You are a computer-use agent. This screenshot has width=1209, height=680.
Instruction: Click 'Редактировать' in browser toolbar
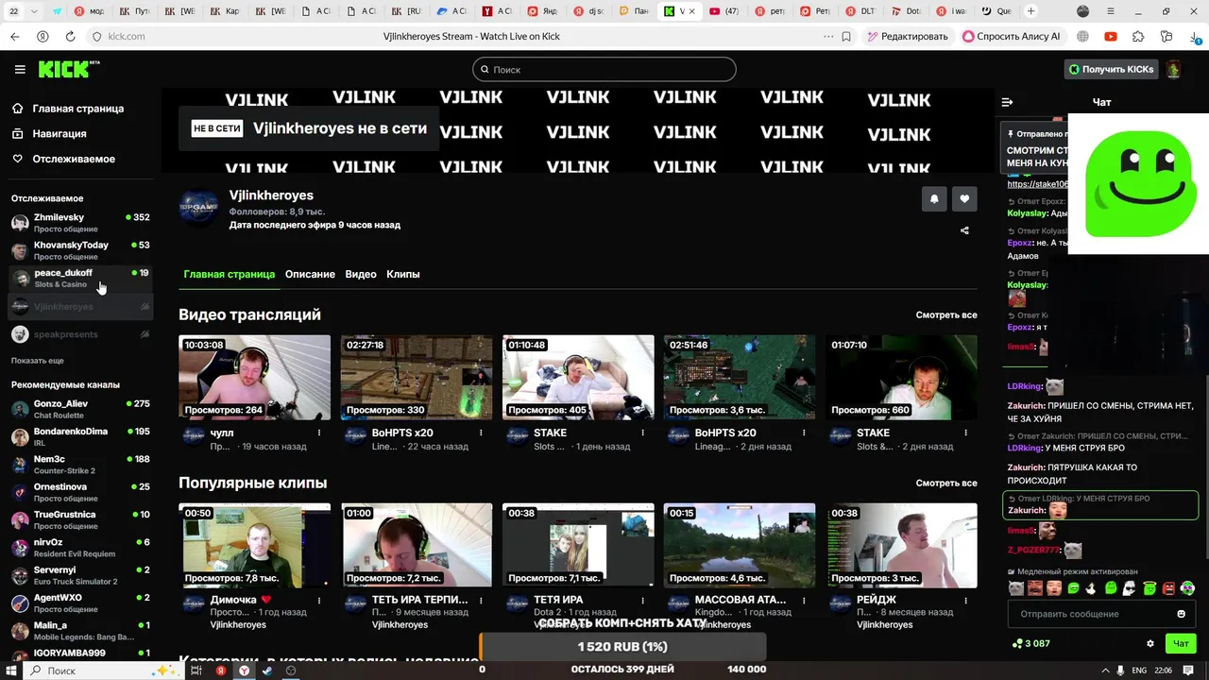pos(907,36)
